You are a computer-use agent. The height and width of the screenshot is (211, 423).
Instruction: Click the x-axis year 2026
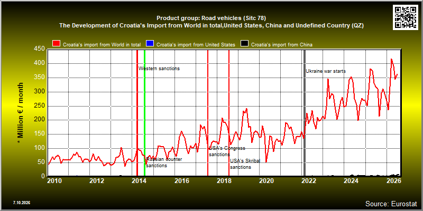click(x=393, y=180)
